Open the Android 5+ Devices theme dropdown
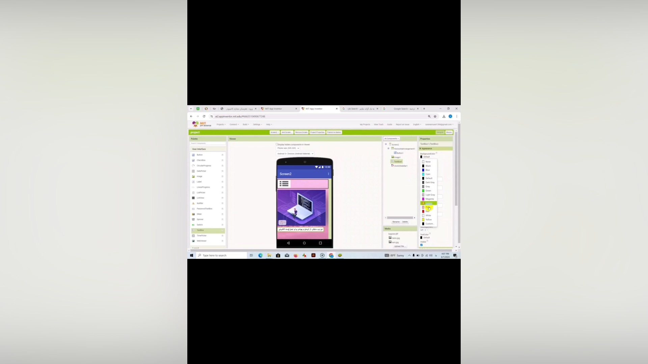Screen dimensions: 648x364 click(x=295, y=154)
